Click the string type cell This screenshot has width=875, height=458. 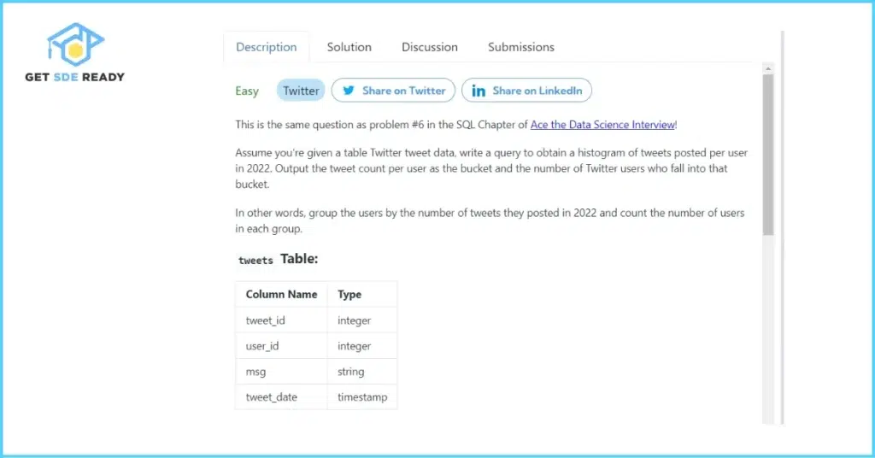click(x=362, y=372)
